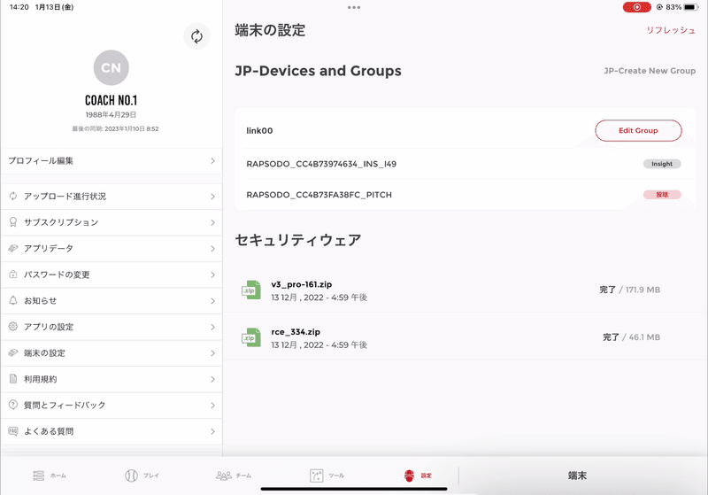Open プロフィール編集 via its chevron
The height and width of the screenshot is (495, 708).
tap(212, 161)
